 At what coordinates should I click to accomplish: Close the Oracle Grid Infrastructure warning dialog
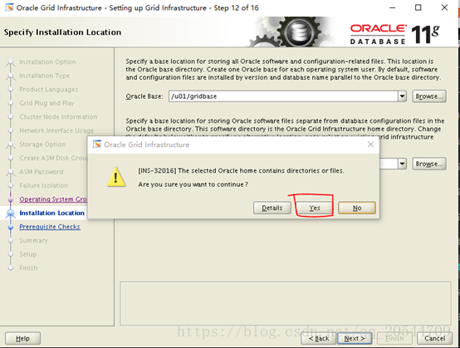(x=370, y=145)
